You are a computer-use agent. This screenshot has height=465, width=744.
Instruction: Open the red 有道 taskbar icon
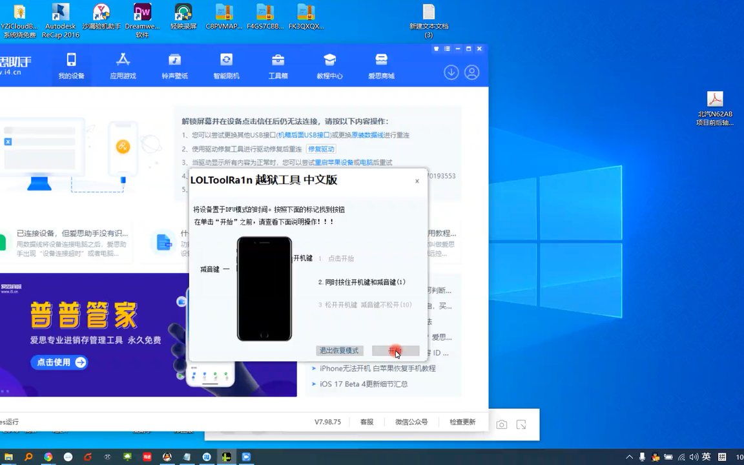click(x=147, y=457)
